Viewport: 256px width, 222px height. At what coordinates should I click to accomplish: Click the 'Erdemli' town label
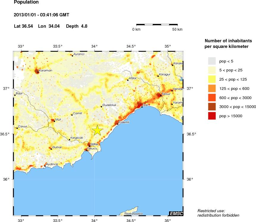(124, 122)
